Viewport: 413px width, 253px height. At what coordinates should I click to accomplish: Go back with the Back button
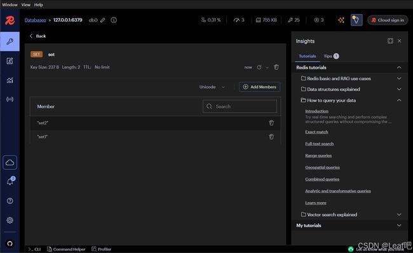point(37,36)
